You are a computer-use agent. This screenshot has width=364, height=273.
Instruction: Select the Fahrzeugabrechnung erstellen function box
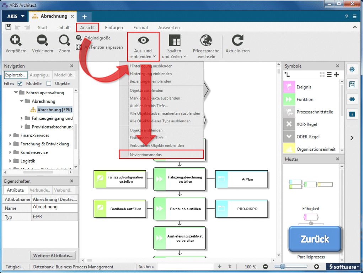[180, 179]
